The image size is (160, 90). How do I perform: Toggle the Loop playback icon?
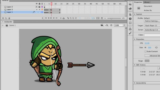click(64, 18)
